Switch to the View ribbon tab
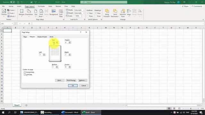The height and width of the screenshot is (115, 205). coord(66,6)
